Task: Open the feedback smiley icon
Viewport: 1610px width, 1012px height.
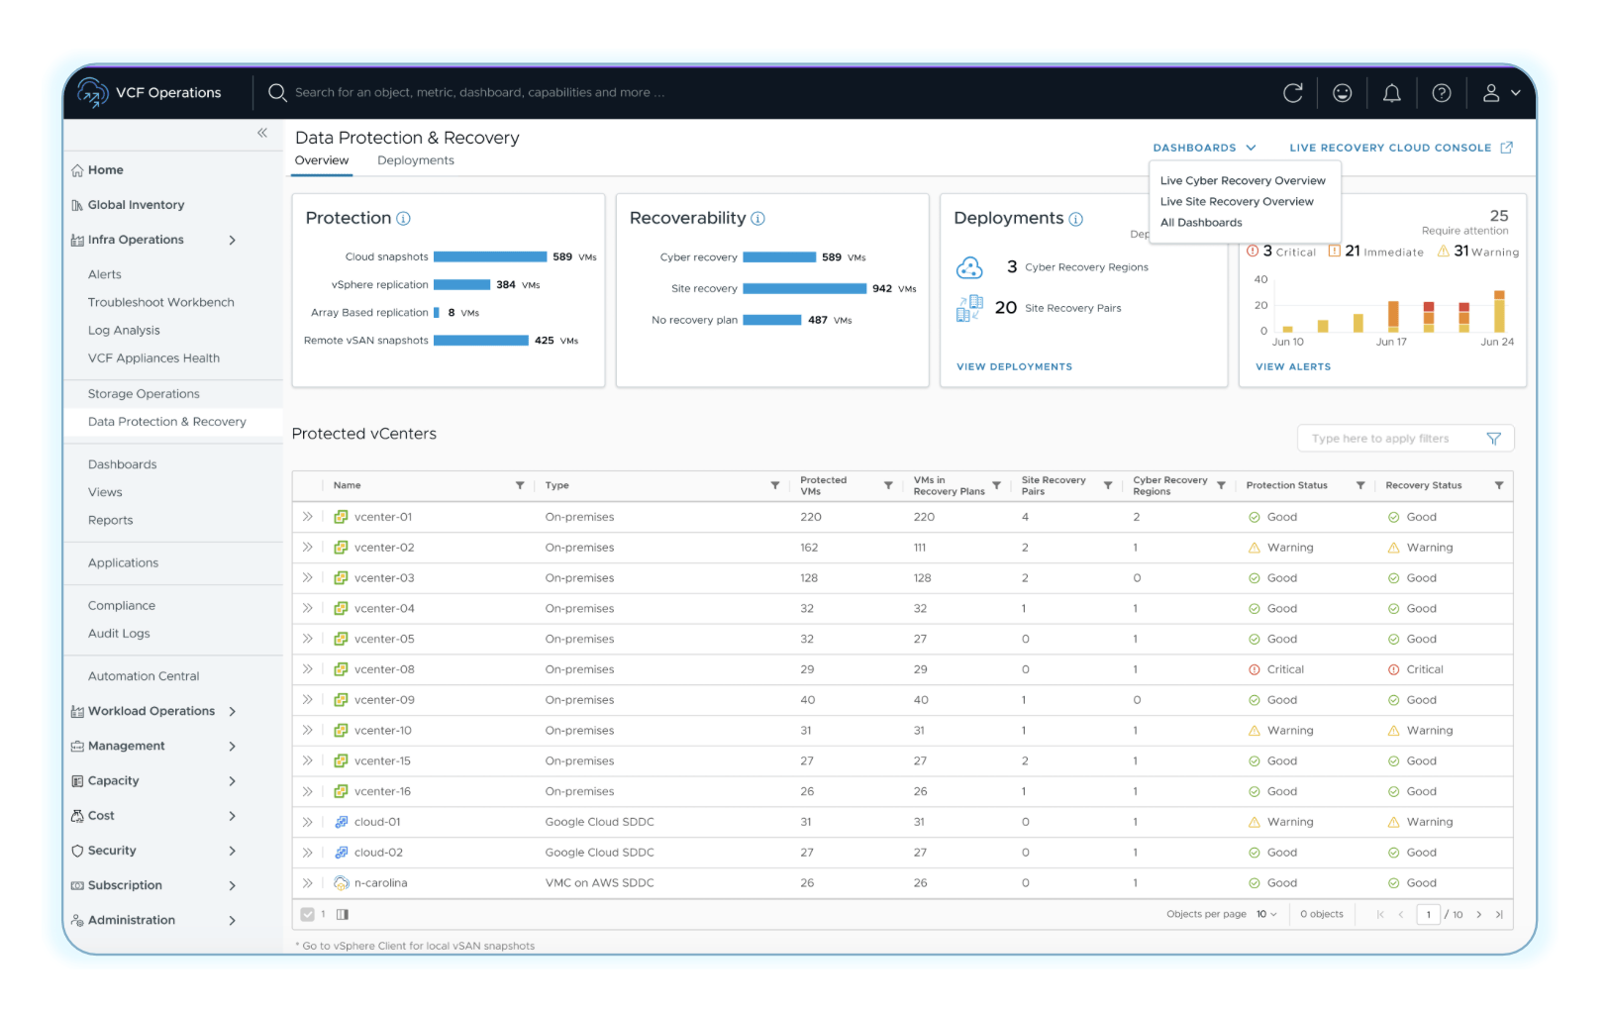Action: (1342, 93)
